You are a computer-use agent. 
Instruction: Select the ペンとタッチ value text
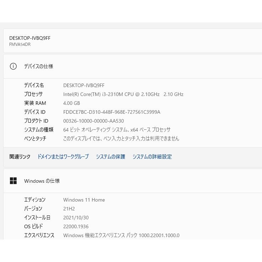(x=121, y=139)
